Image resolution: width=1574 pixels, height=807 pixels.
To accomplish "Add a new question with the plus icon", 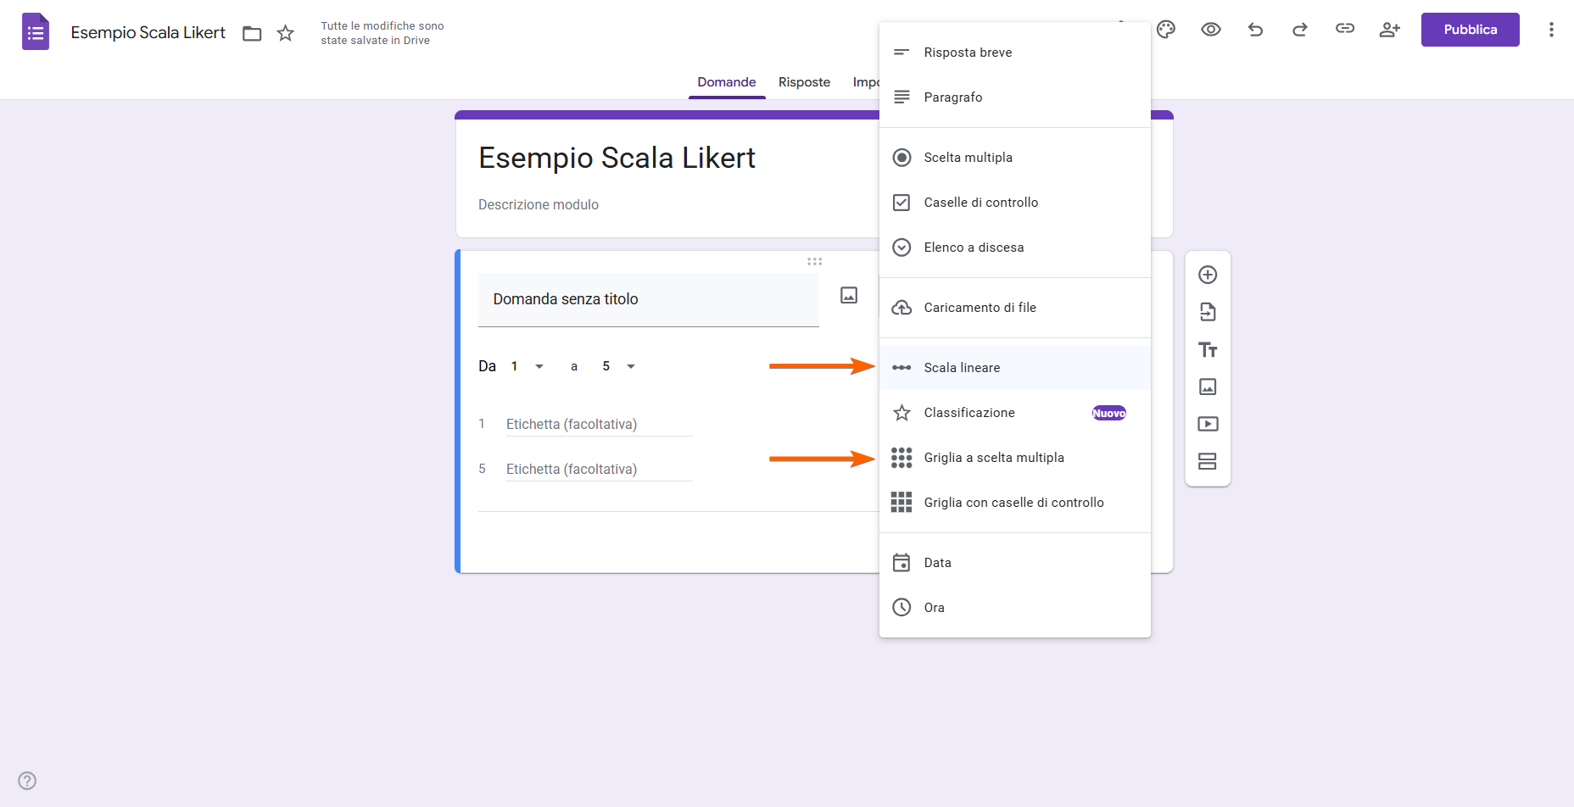I will (x=1208, y=274).
